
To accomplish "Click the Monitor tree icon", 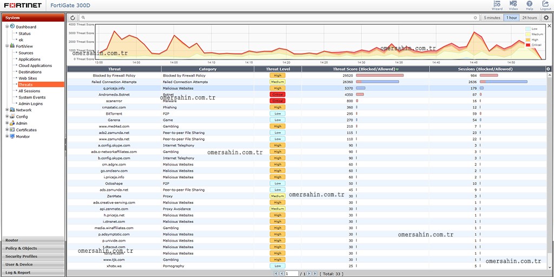I will [12, 136].
